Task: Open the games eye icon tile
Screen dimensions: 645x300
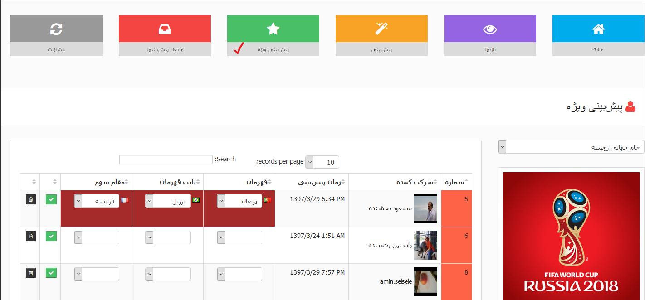Action: tap(490, 29)
